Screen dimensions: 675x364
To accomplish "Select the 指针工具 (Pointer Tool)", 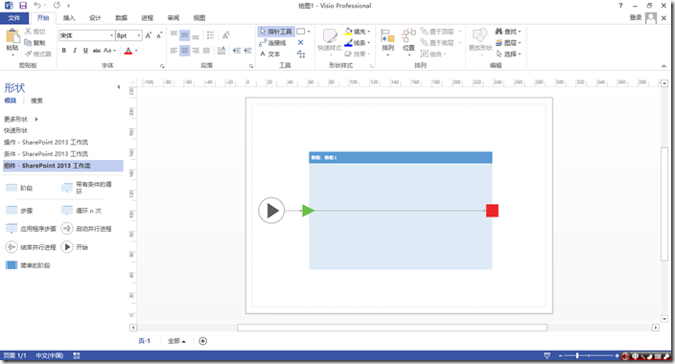I will [276, 32].
